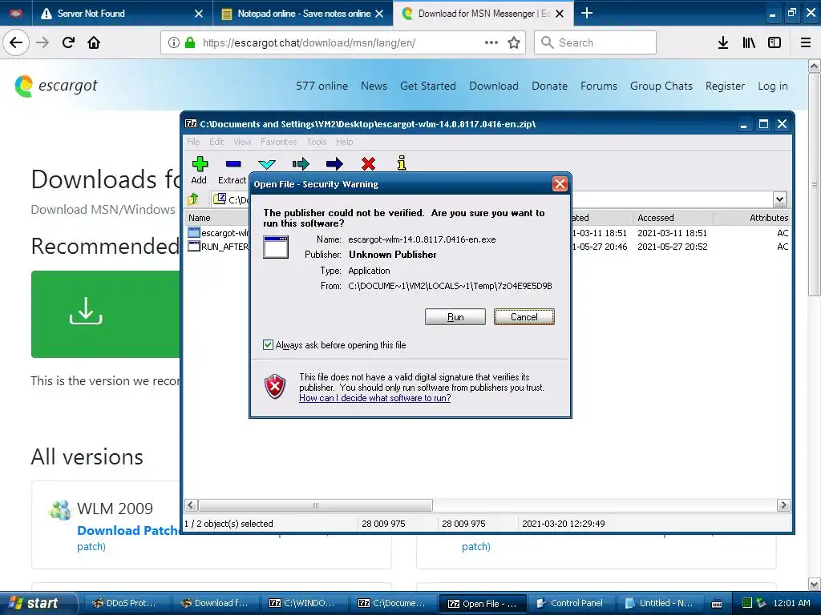Image resolution: width=821 pixels, height=615 pixels.
Task: Go to browser home page
Action: tap(94, 42)
